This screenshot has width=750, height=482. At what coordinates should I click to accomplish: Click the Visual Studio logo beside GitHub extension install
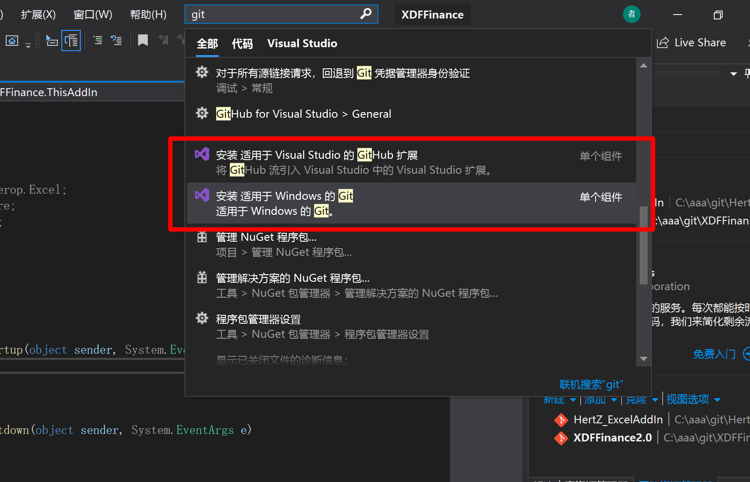point(202,154)
